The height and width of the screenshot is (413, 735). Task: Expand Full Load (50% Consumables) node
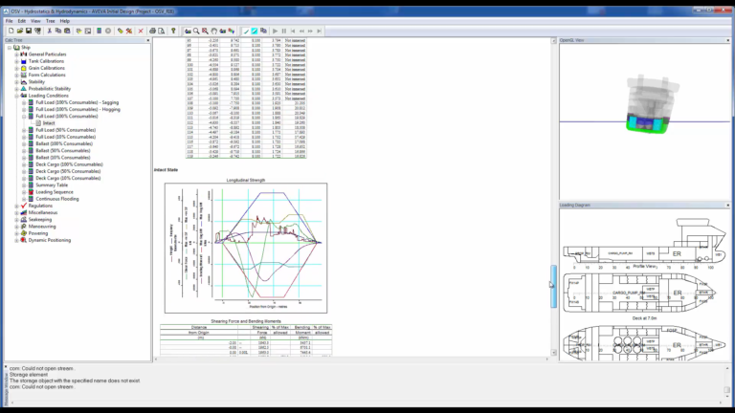click(24, 130)
